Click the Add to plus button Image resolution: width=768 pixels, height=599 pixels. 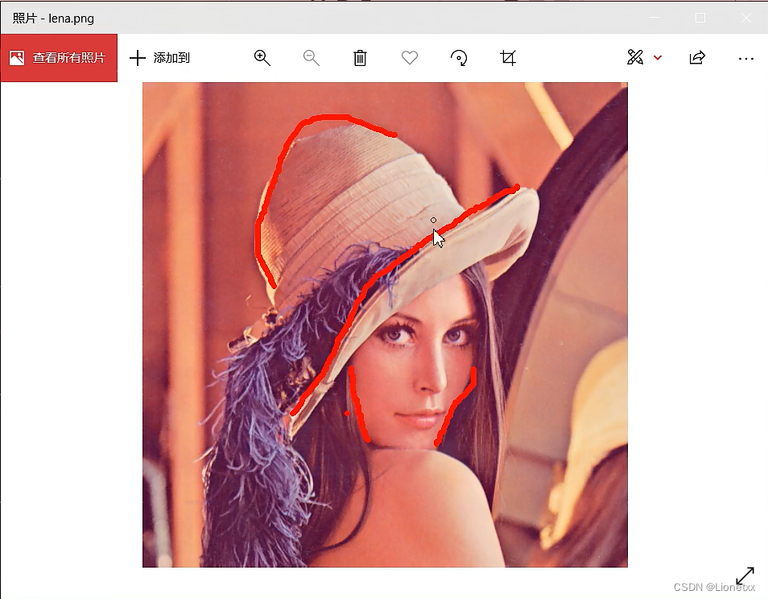tap(159, 58)
